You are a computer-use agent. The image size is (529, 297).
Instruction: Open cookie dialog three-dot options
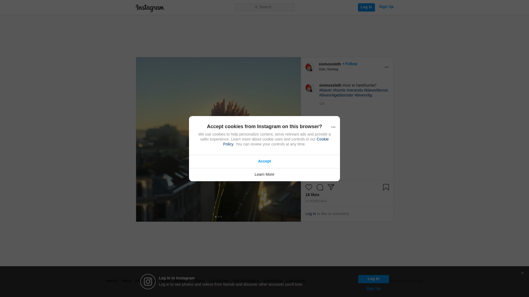click(x=333, y=127)
